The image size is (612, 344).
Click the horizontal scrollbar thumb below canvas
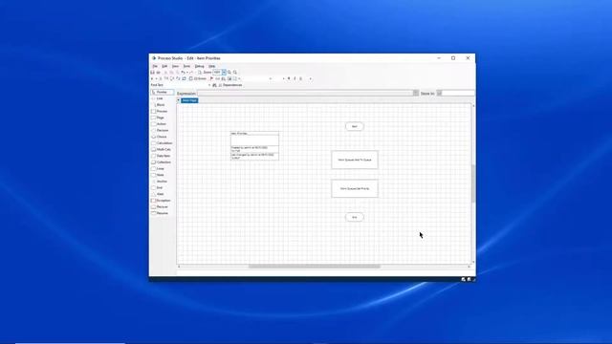[x=315, y=267]
